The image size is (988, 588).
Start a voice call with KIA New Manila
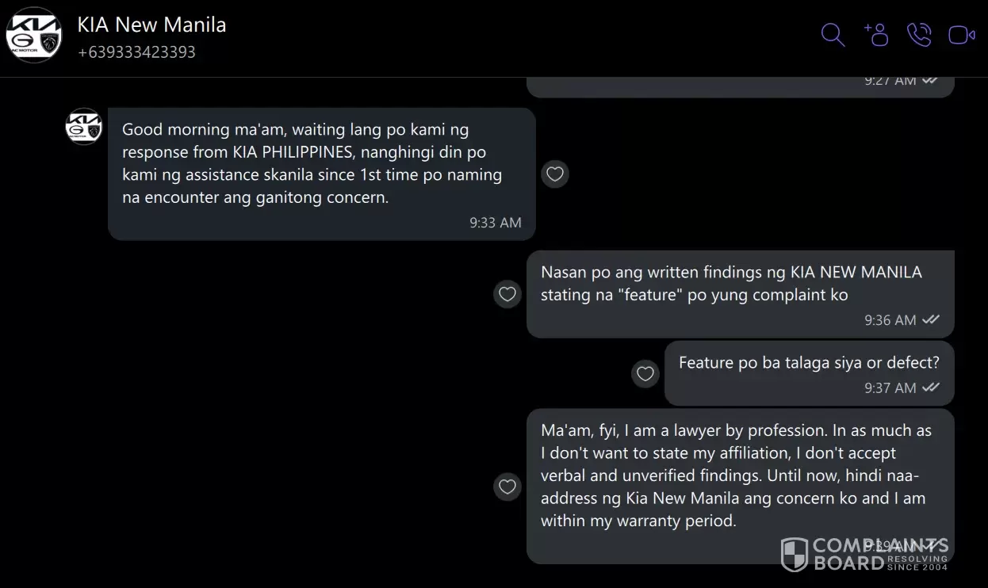pyautogui.click(x=919, y=35)
